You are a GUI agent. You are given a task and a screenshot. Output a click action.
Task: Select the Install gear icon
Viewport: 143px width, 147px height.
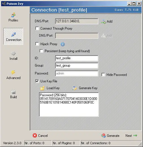tap(14, 54)
